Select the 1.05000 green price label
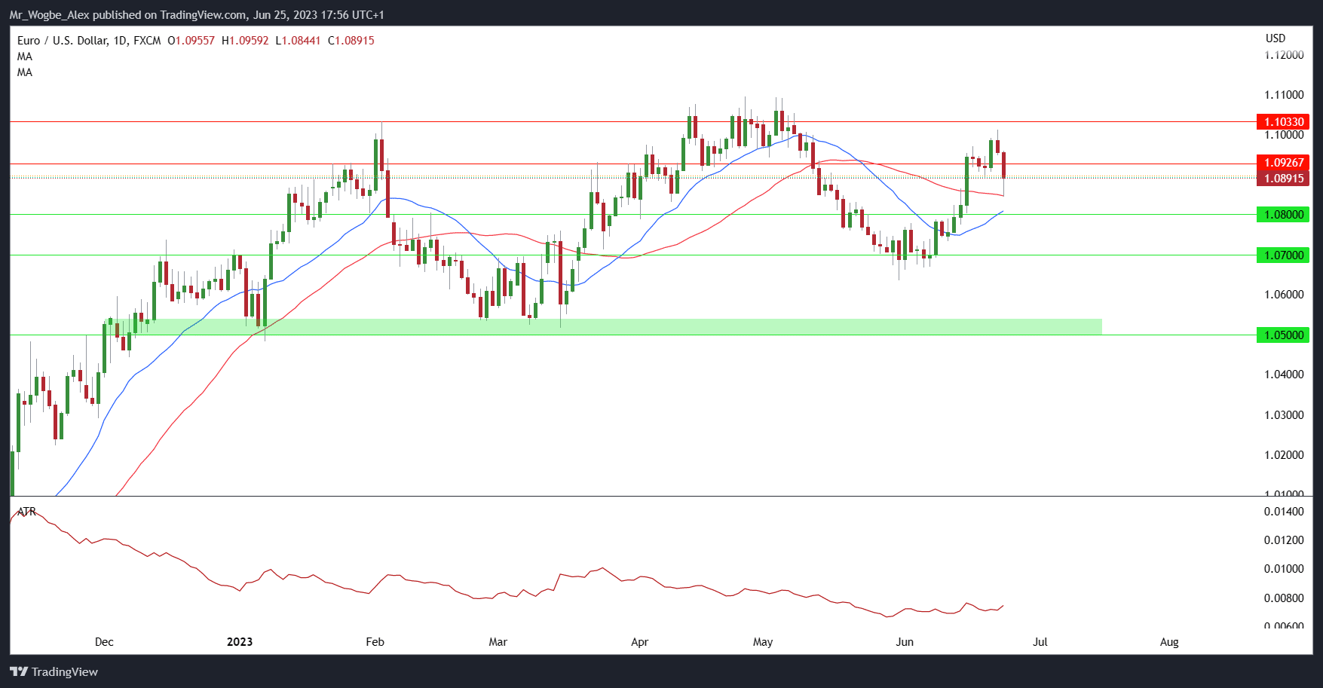This screenshot has width=1323, height=688. (x=1283, y=335)
